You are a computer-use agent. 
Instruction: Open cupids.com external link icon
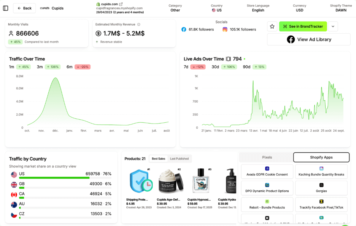(121, 4)
